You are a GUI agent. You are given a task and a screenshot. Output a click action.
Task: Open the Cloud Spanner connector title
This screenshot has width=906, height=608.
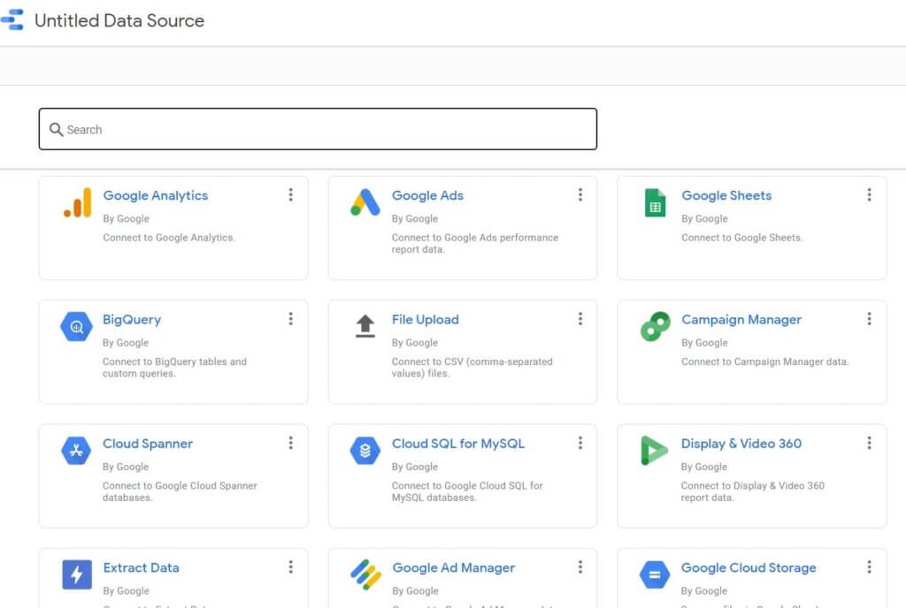[x=148, y=444]
